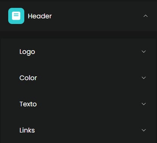The width and height of the screenshot is (157, 143).
Task: Click the word Links in the panel
Action: [27, 130]
